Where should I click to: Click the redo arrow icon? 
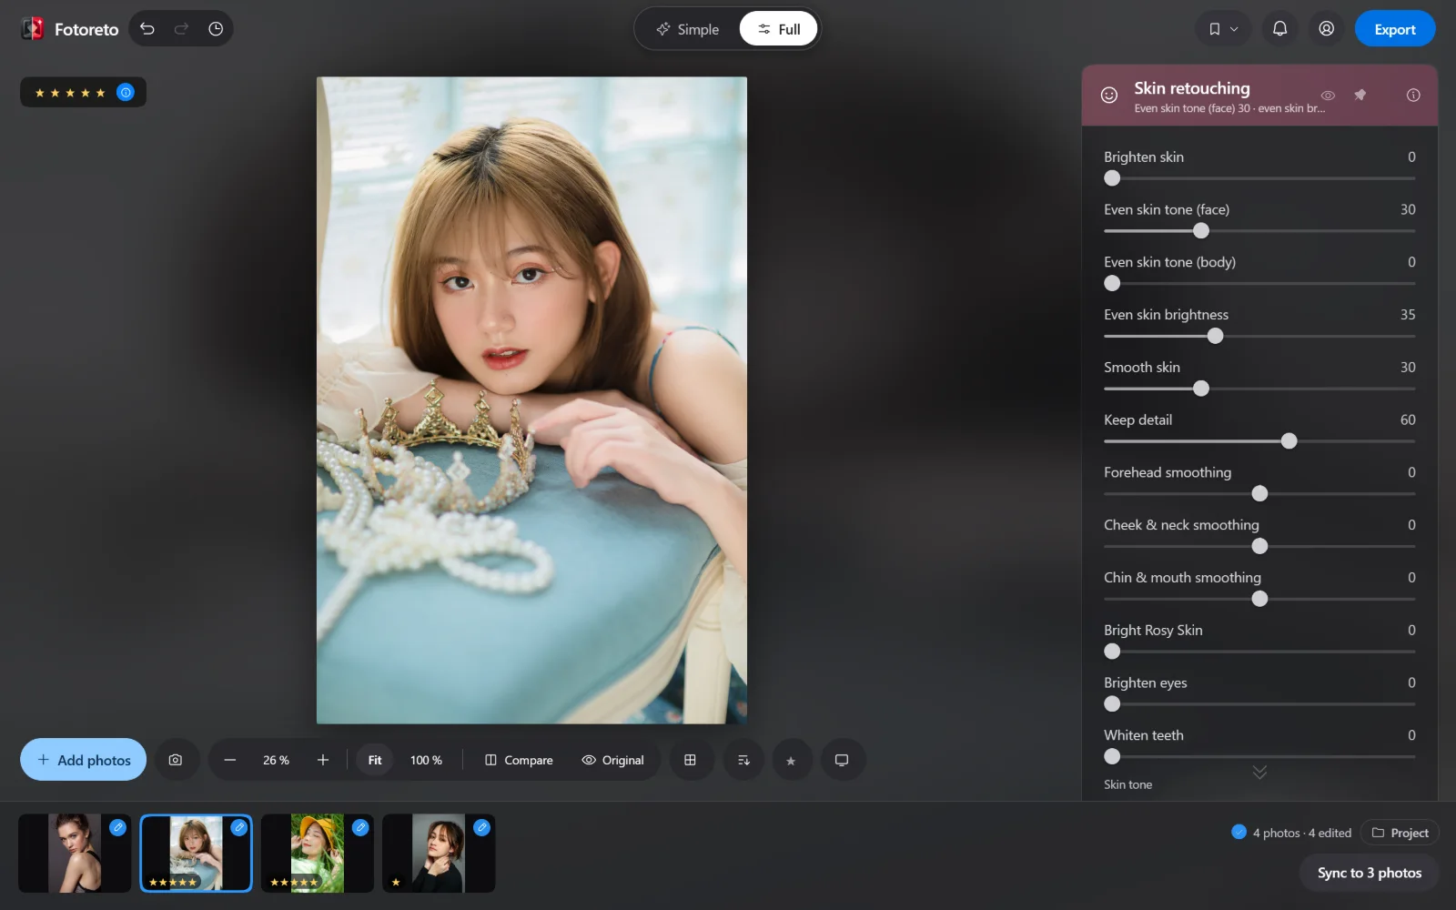coord(181,29)
